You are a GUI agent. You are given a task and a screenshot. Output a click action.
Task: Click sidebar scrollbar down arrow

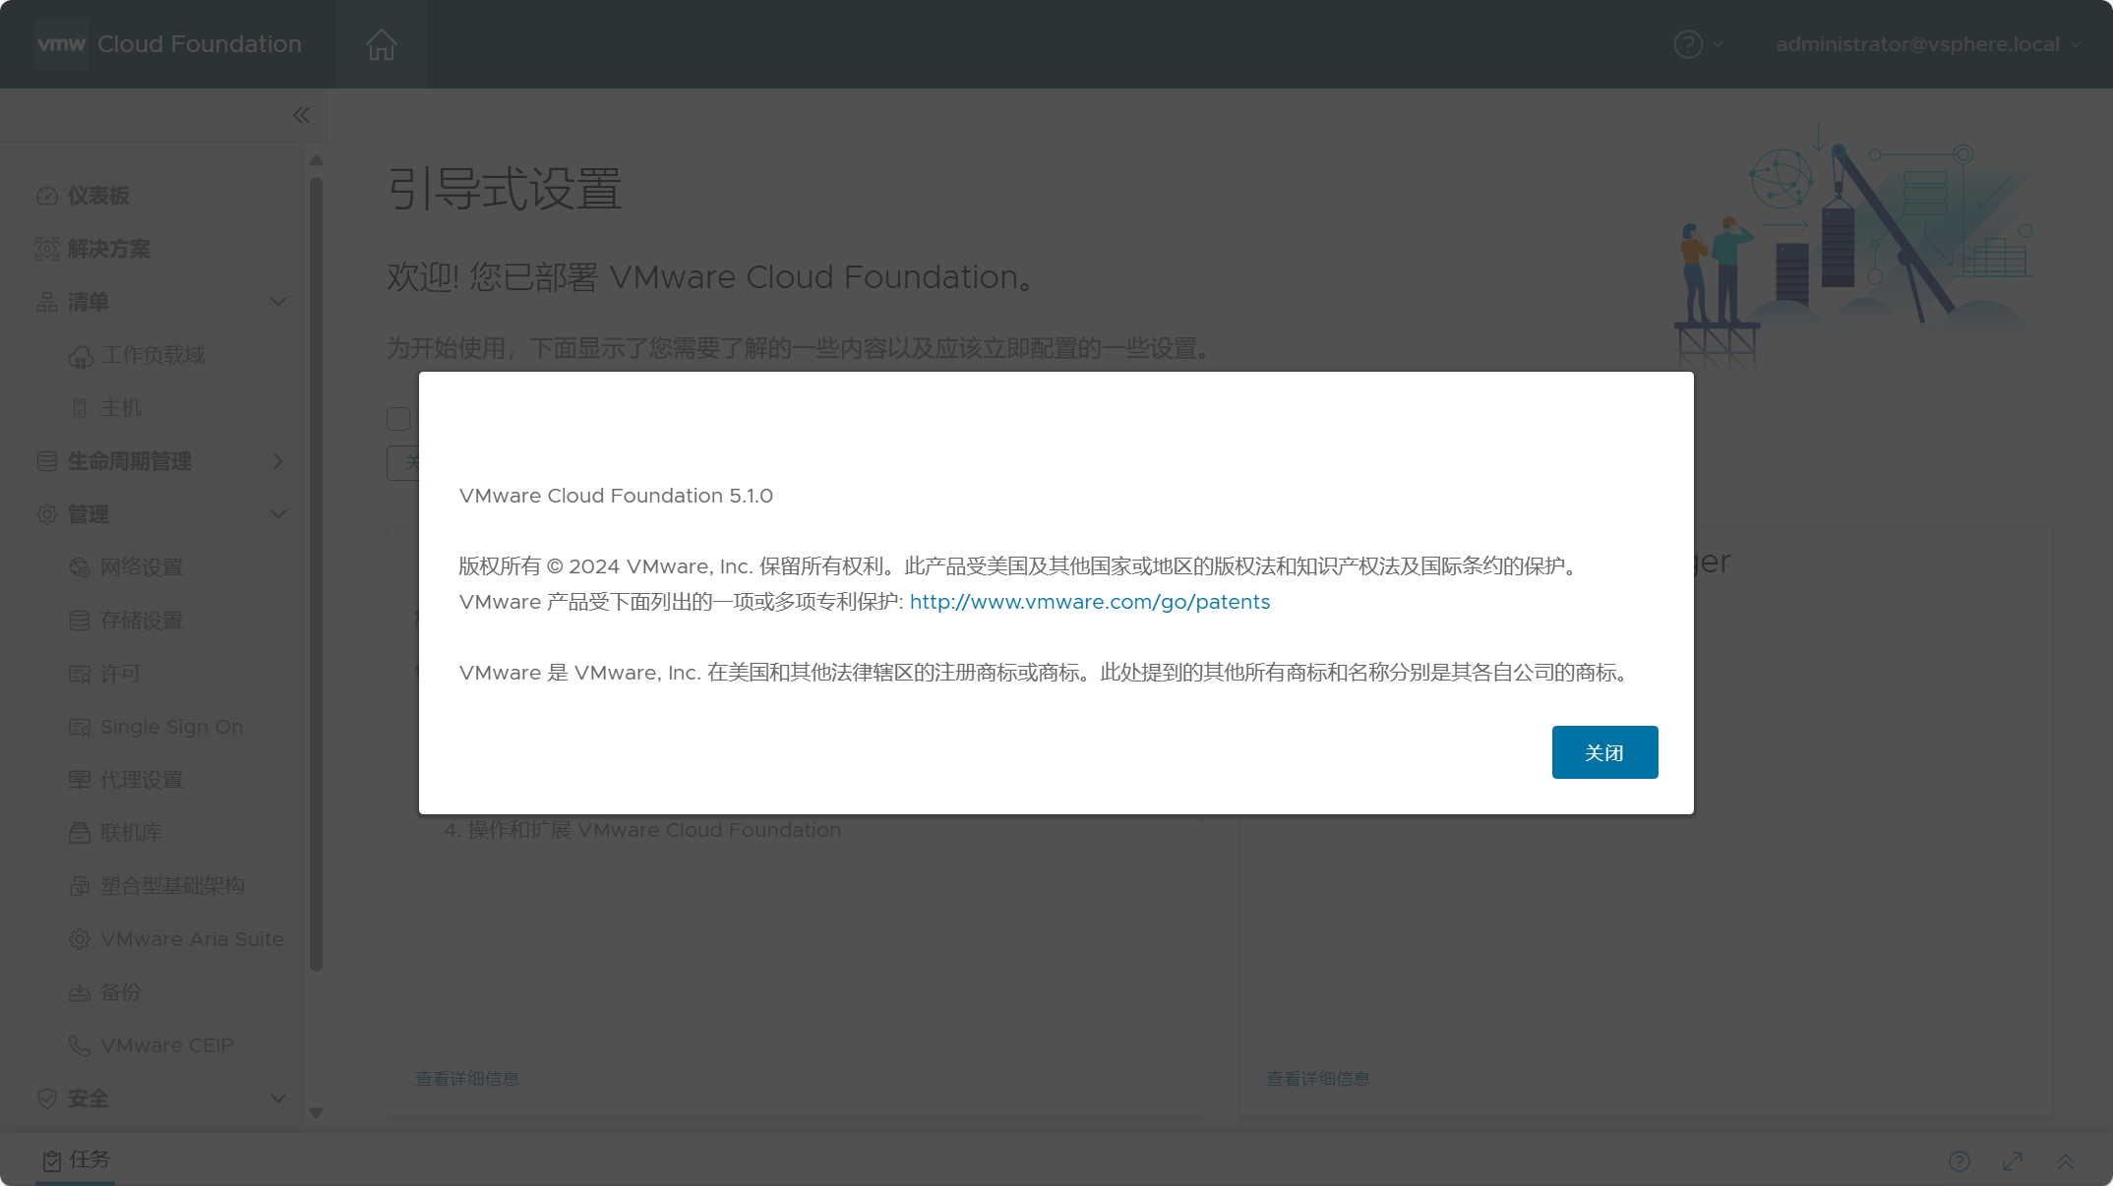316,1113
